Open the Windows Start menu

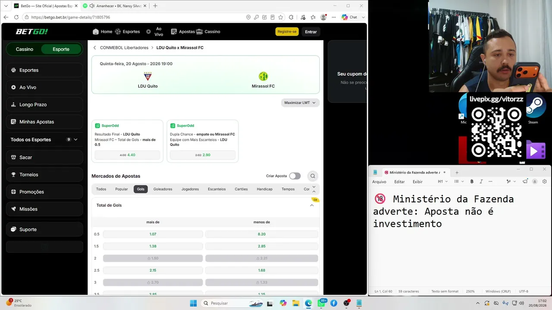(x=193, y=303)
